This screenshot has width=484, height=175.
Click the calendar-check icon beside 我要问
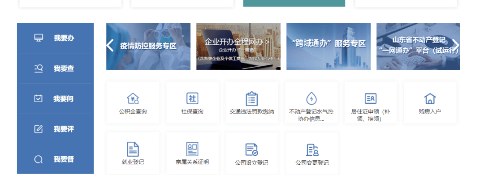click(x=38, y=98)
